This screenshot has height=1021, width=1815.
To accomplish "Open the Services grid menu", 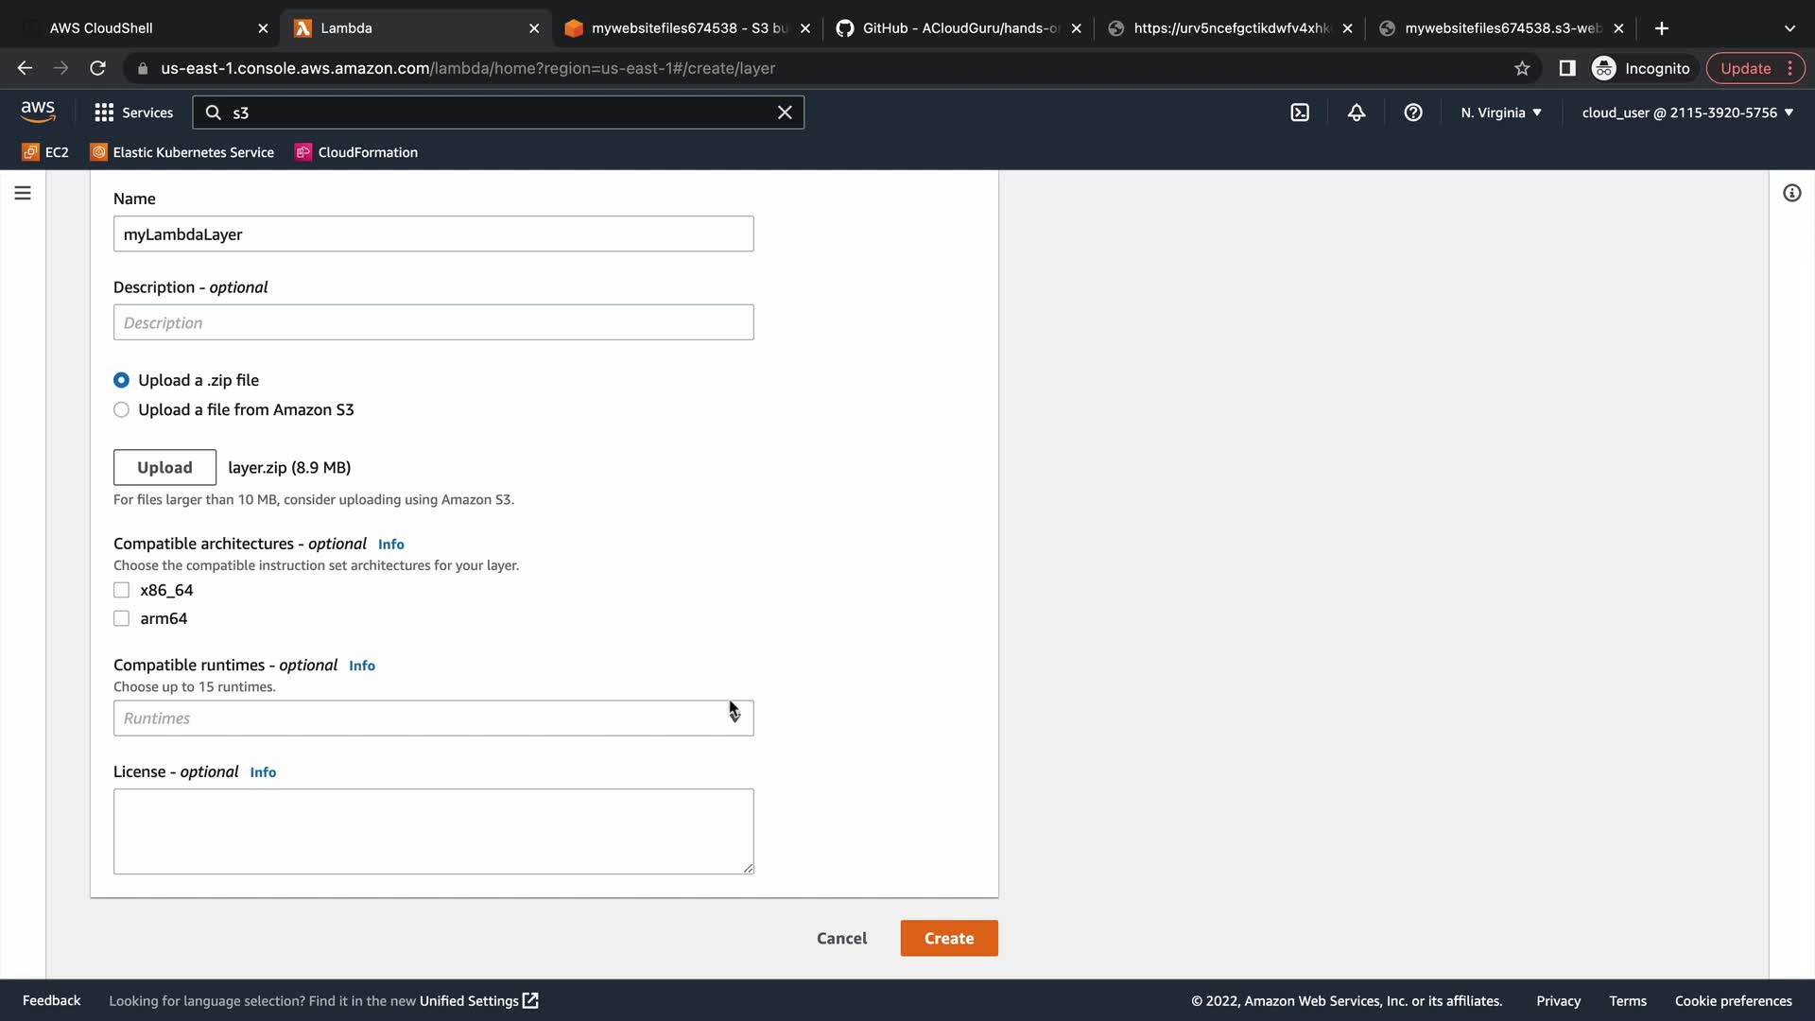I will [x=133, y=112].
